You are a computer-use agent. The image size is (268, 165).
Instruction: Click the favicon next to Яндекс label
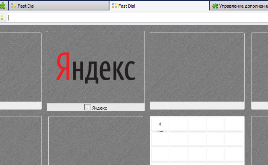(88, 107)
